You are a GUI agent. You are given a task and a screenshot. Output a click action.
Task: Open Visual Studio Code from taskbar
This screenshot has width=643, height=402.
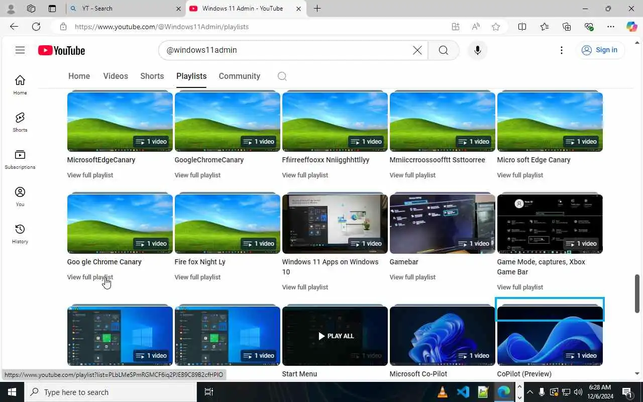pos(463,392)
